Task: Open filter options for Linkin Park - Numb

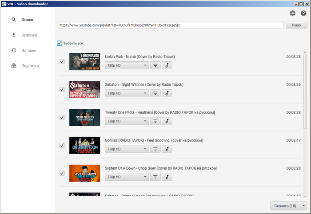Action: pyautogui.click(x=155, y=65)
